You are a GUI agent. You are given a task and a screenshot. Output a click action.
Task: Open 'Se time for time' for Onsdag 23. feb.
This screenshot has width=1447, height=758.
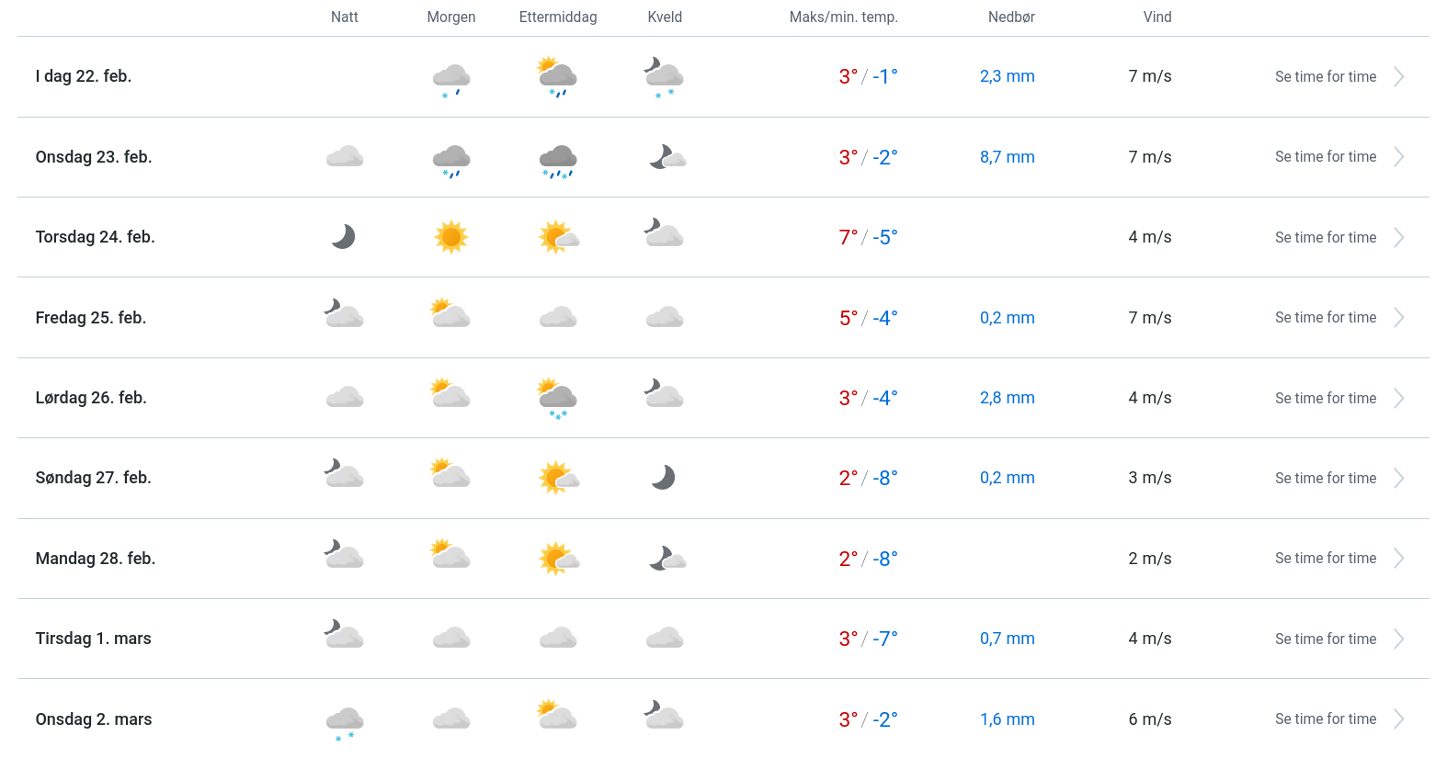click(1325, 157)
